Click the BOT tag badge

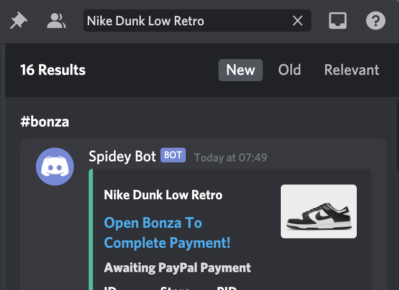click(x=173, y=155)
